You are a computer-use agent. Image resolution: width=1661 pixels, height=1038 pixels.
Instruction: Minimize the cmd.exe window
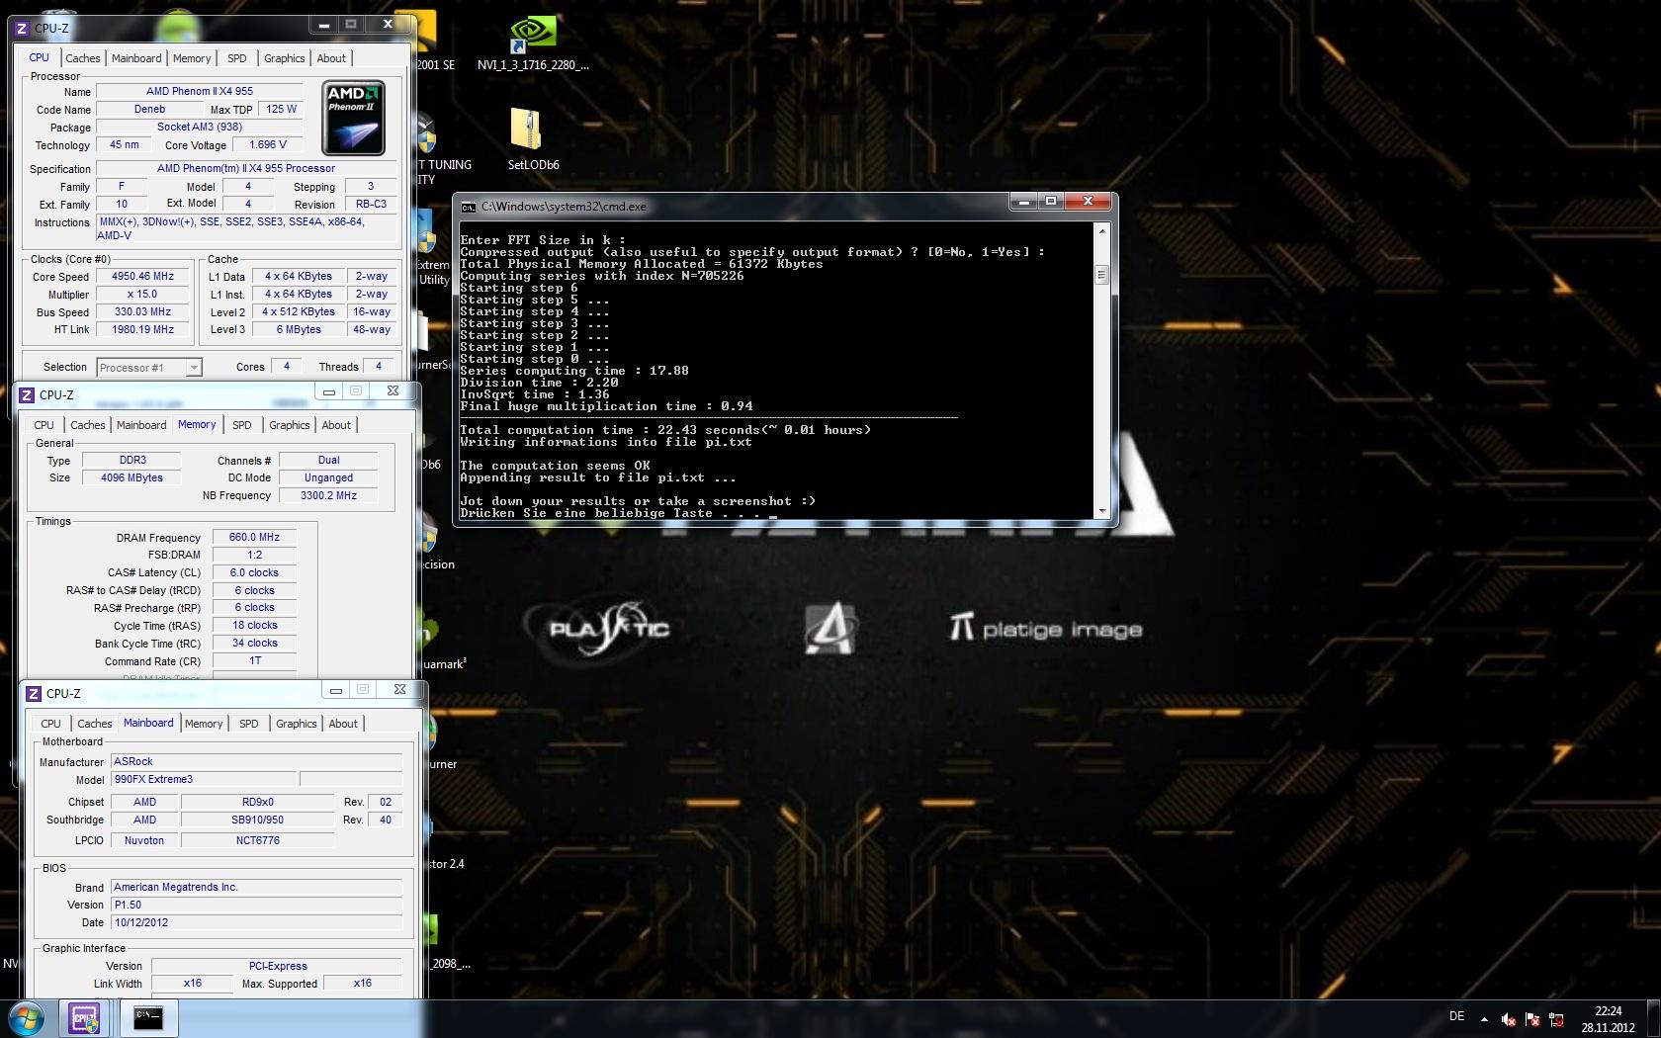point(1024,202)
